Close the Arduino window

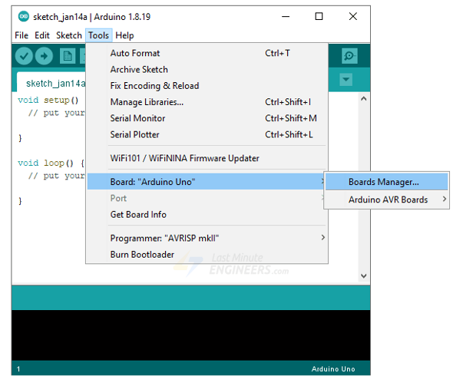point(353,16)
